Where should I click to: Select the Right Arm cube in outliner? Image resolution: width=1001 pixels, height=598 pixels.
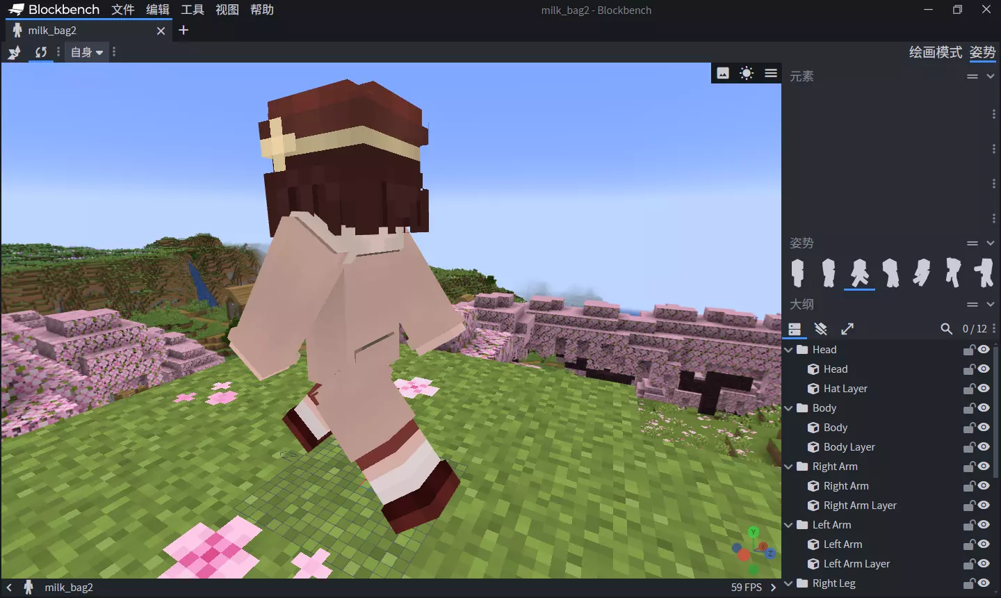pos(846,486)
